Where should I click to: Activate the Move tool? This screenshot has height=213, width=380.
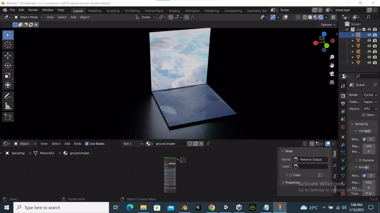coord(8,56)
